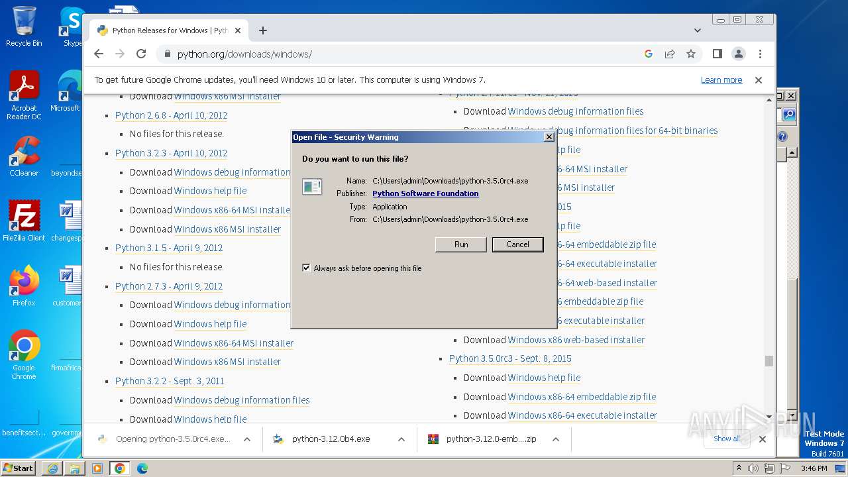This screenshot has width=848, height=477.
Task: Open a new Chrome tab
Action: pos(263,30)
